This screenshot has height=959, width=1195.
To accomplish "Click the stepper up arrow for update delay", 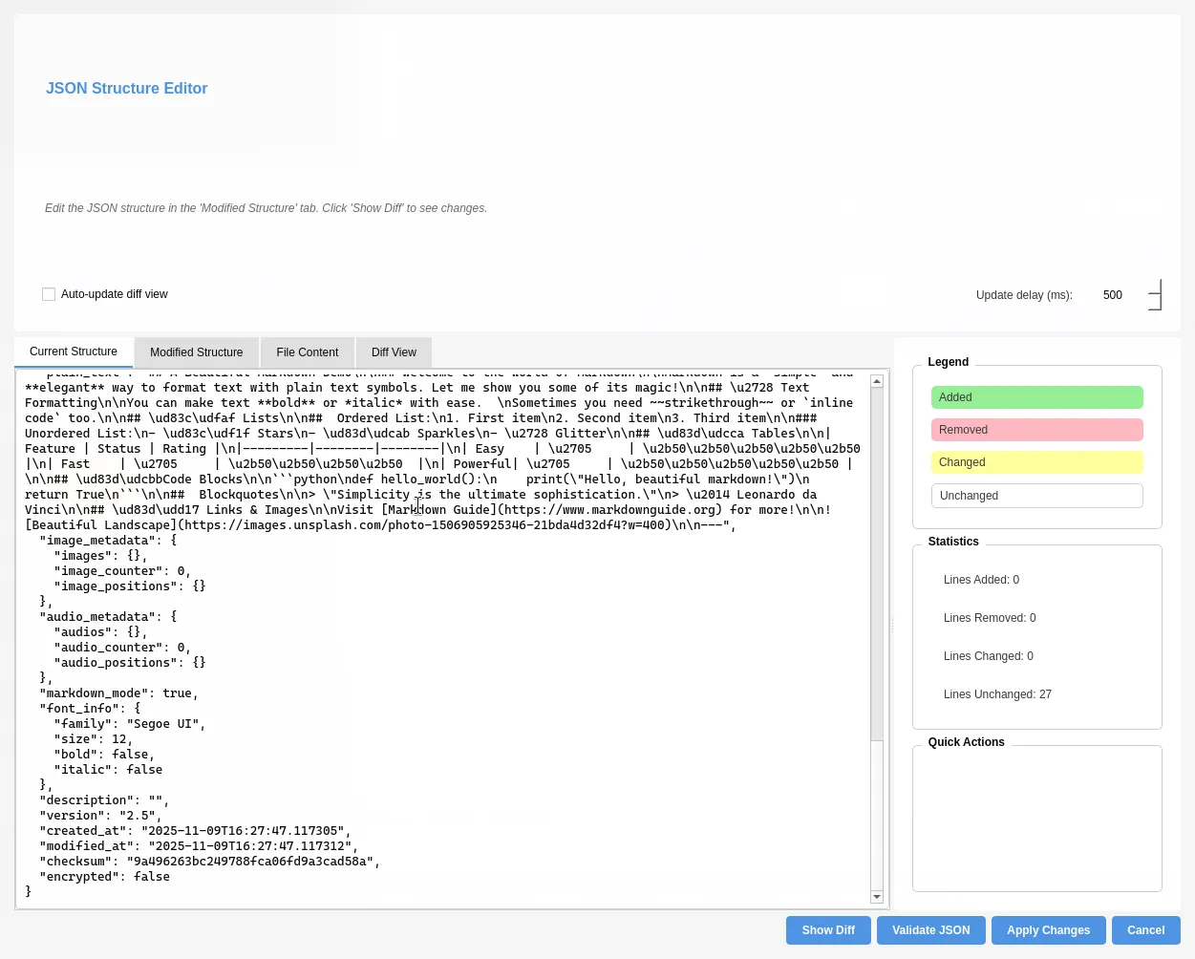I will (x=1154, y=288).
